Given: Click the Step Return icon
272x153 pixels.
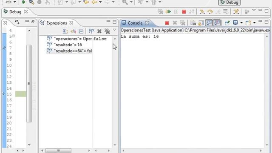Looking at the screenshot, I should click(218, 11).
